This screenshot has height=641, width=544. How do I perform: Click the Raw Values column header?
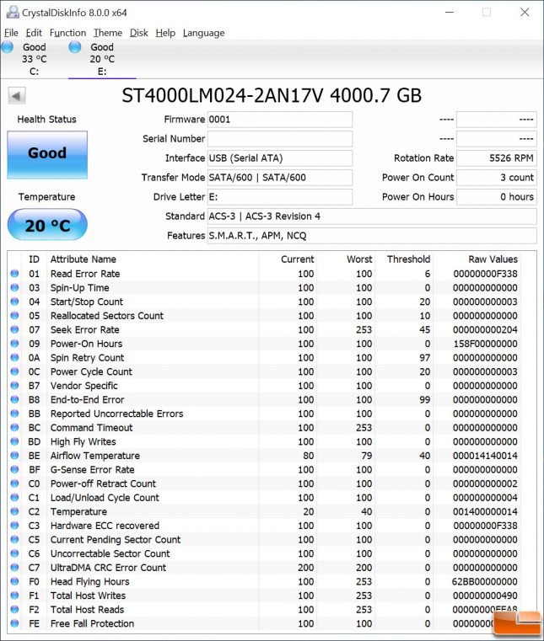pyautogui.click(x=493, y=259)
